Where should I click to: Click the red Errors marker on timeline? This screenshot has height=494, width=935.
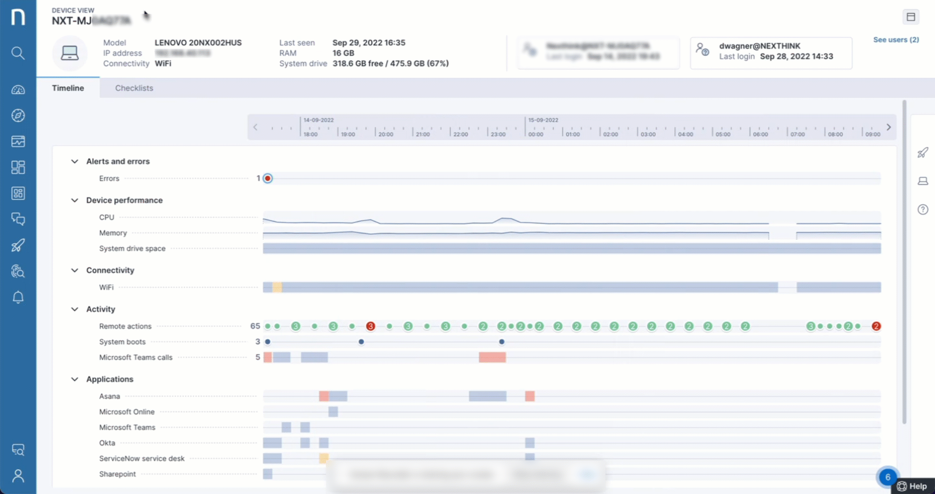pos(268,178)
